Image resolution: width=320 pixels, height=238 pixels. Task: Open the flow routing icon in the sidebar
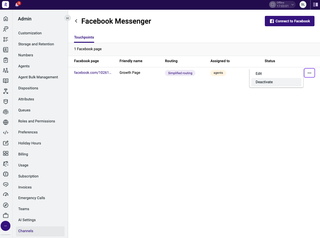[6, 91]
